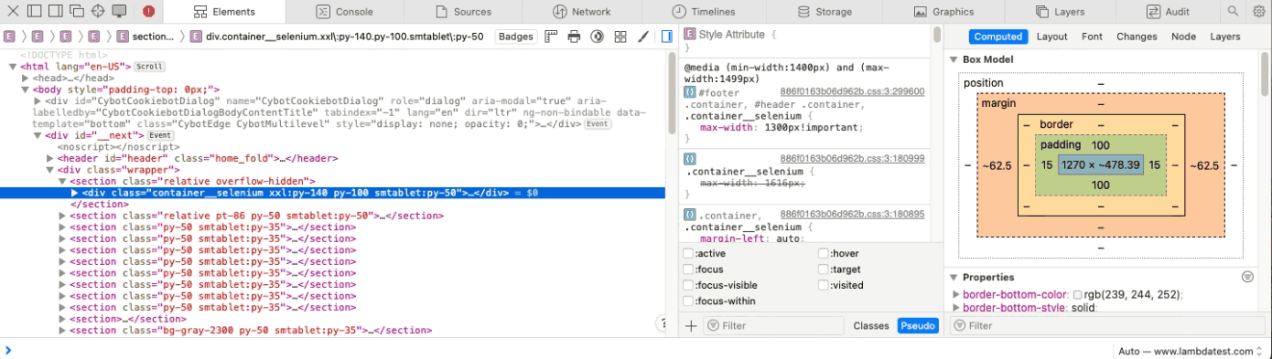This screenshot has width=1272, height=359.
Task: Toggle the :focus-visible checkbox
Action: pos(688,285)
